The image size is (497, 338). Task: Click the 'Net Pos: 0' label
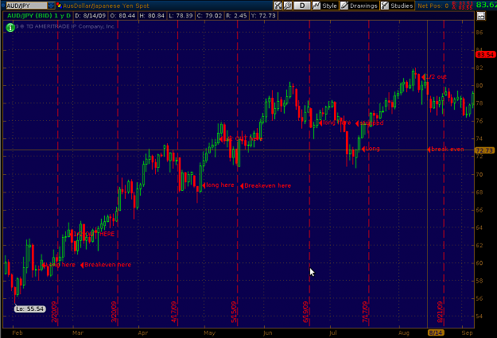point(433,6)
